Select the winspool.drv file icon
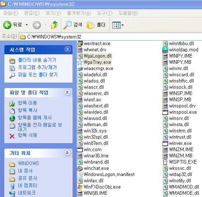This screenshot has height=197, width=202. coord(165,106)
